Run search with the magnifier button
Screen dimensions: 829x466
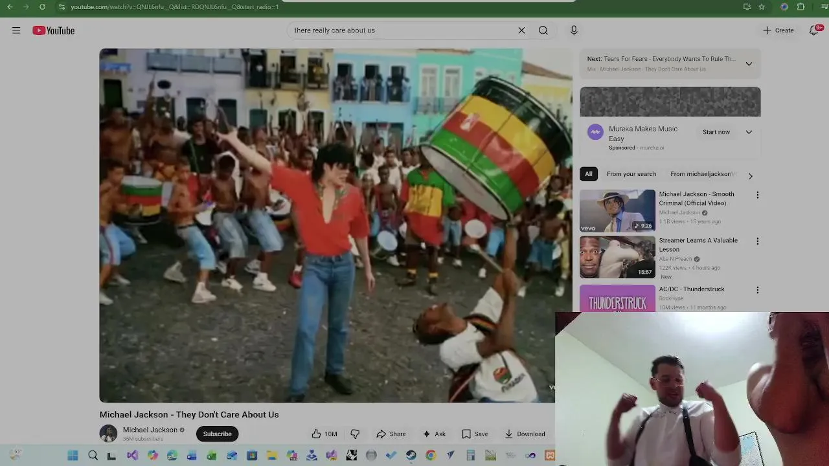click(x=543, y=30)
